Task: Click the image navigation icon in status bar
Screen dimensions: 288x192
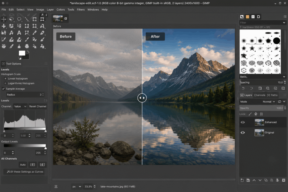Action: (56, 186)
